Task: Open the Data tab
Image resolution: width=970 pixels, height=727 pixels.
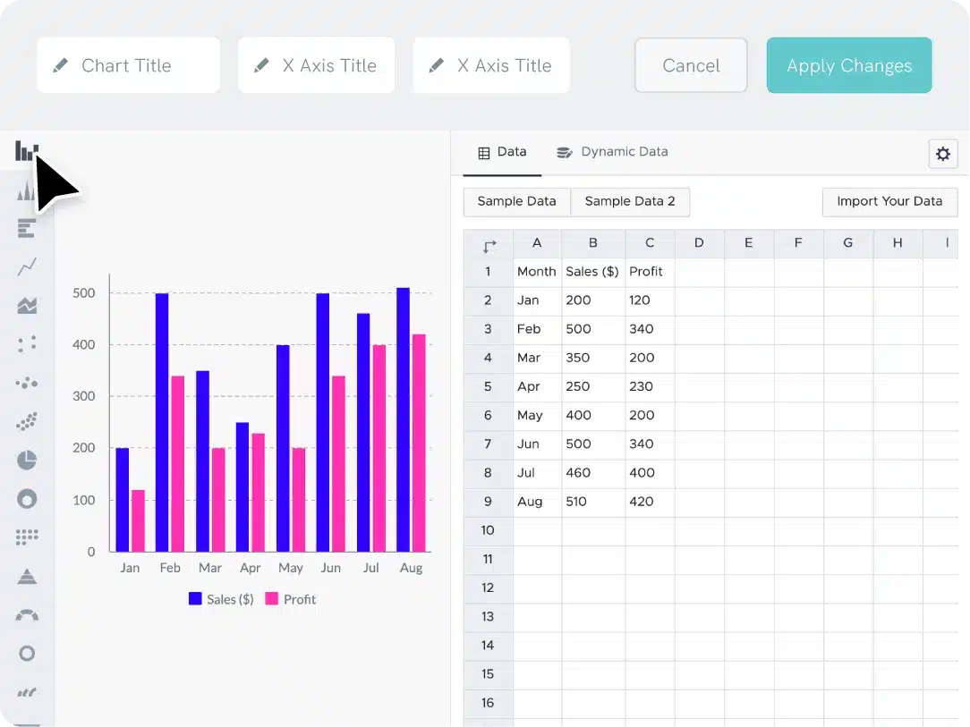Action: pos(502,153)
